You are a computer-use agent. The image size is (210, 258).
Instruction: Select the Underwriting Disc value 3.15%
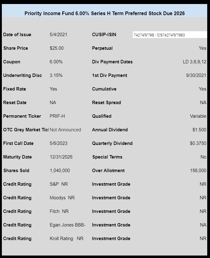[56, 75]
